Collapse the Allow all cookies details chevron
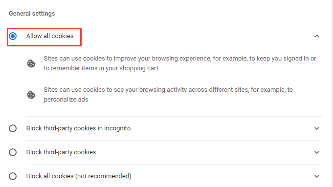This screenshot has height=187, width=333. tap(317, 36)
